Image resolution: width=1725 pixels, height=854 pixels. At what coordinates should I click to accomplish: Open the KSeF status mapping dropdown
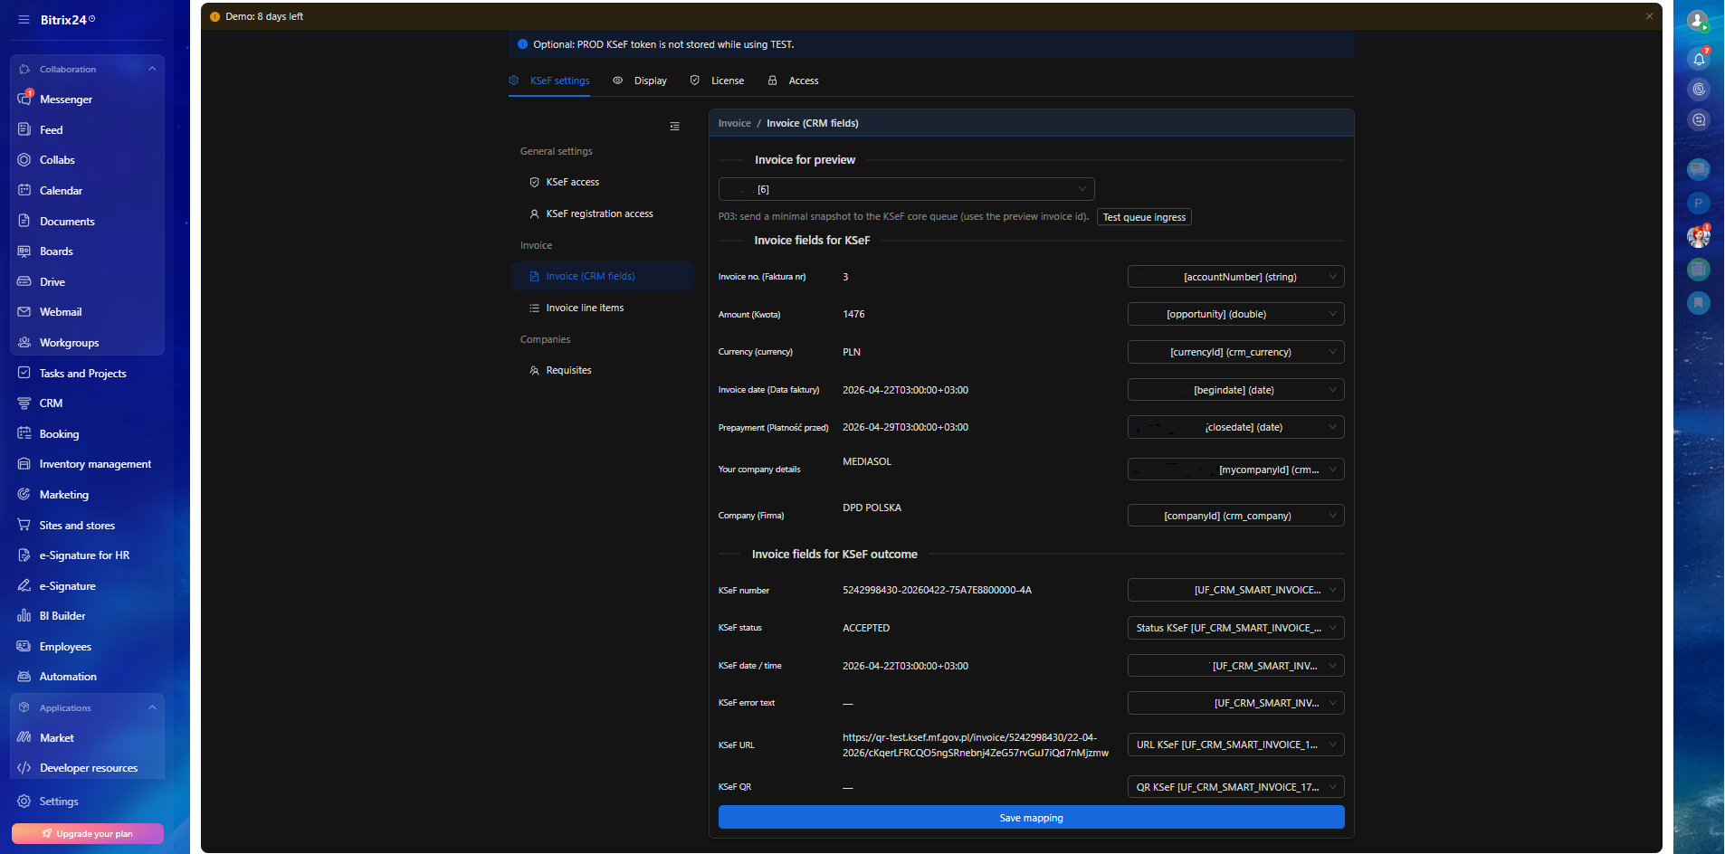point(1235,628)
